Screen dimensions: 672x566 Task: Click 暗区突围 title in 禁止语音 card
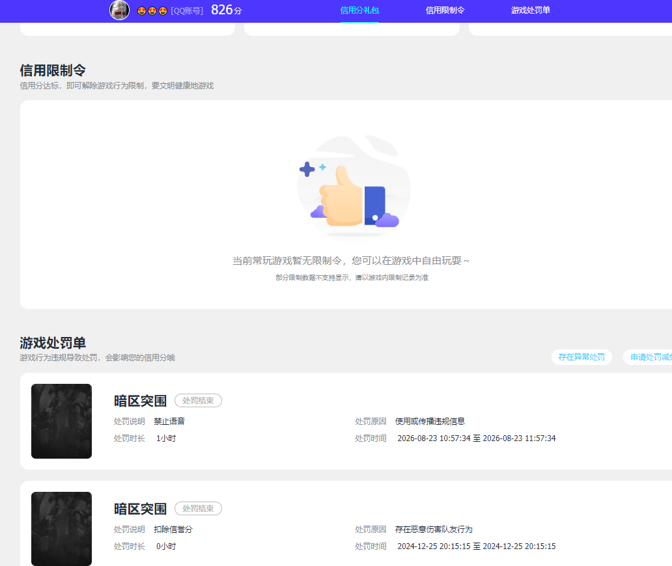140,401
